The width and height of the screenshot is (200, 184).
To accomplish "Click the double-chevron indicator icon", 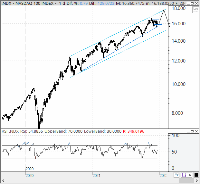I will 177,175.
